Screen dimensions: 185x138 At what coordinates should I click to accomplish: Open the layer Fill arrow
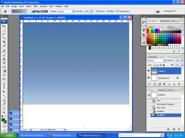point(182,65)
